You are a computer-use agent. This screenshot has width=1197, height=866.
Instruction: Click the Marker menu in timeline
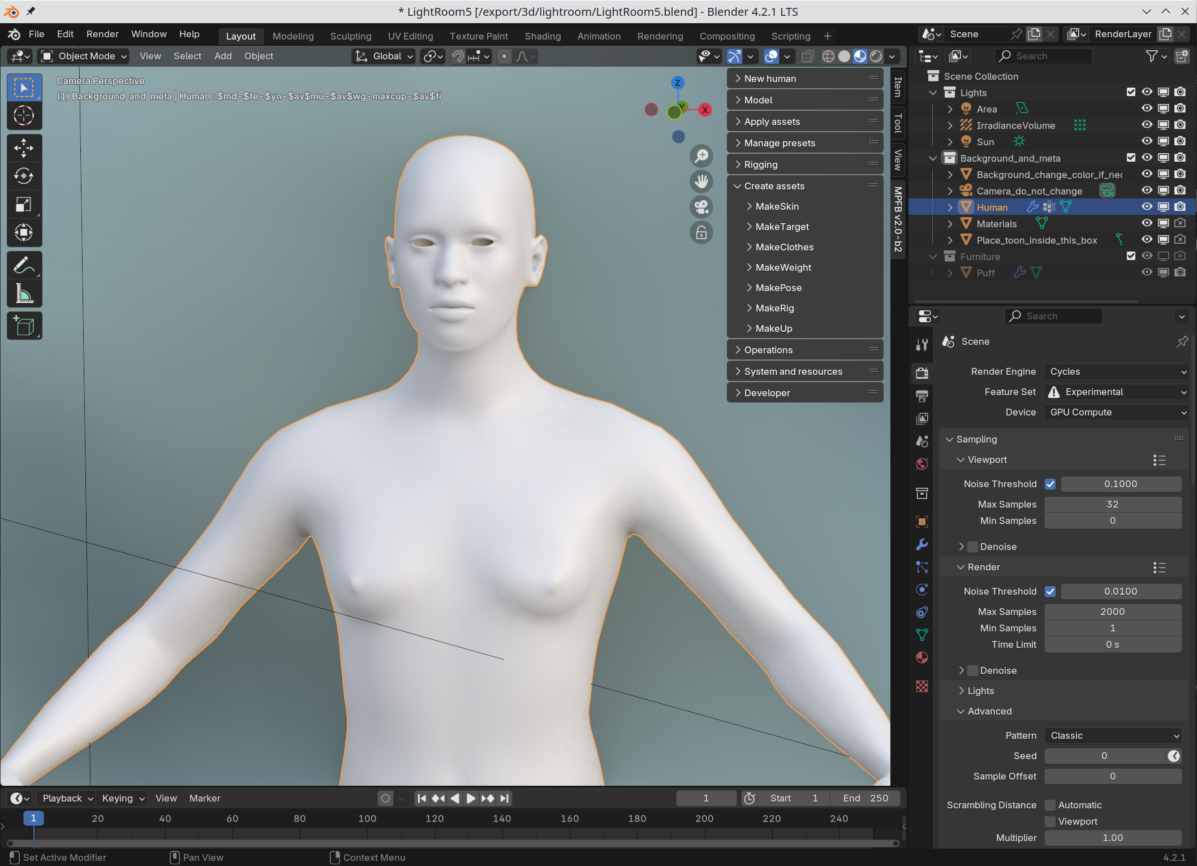tap(205, 798)
